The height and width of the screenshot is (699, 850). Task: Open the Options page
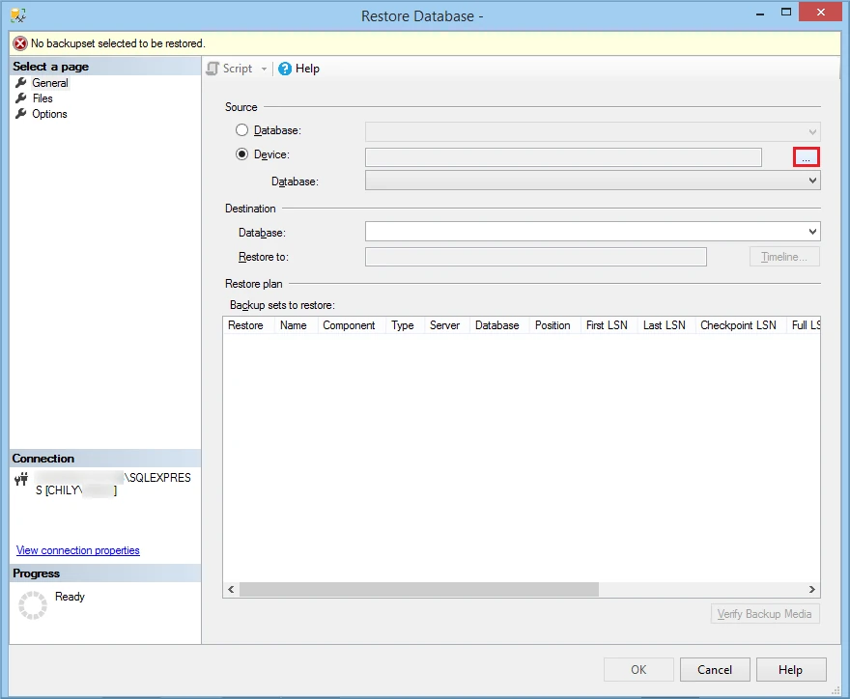tap(49, 114)
